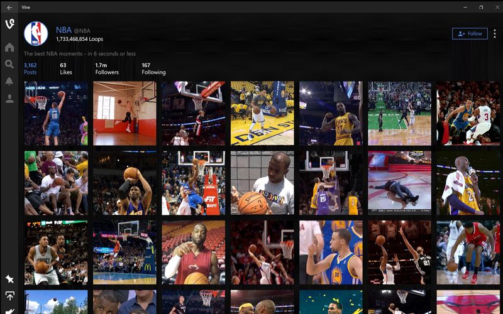Open the red jersey player dribbling video
Viewport: 503px width, 314px height.
[468, 252]
